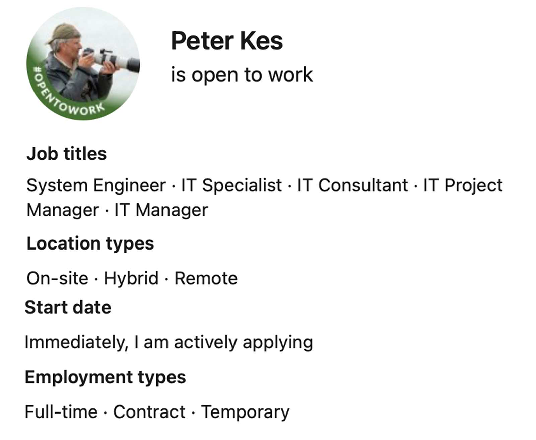Click the Location types heading
Viewport: 536px width, 440px height.
(90, 243)
